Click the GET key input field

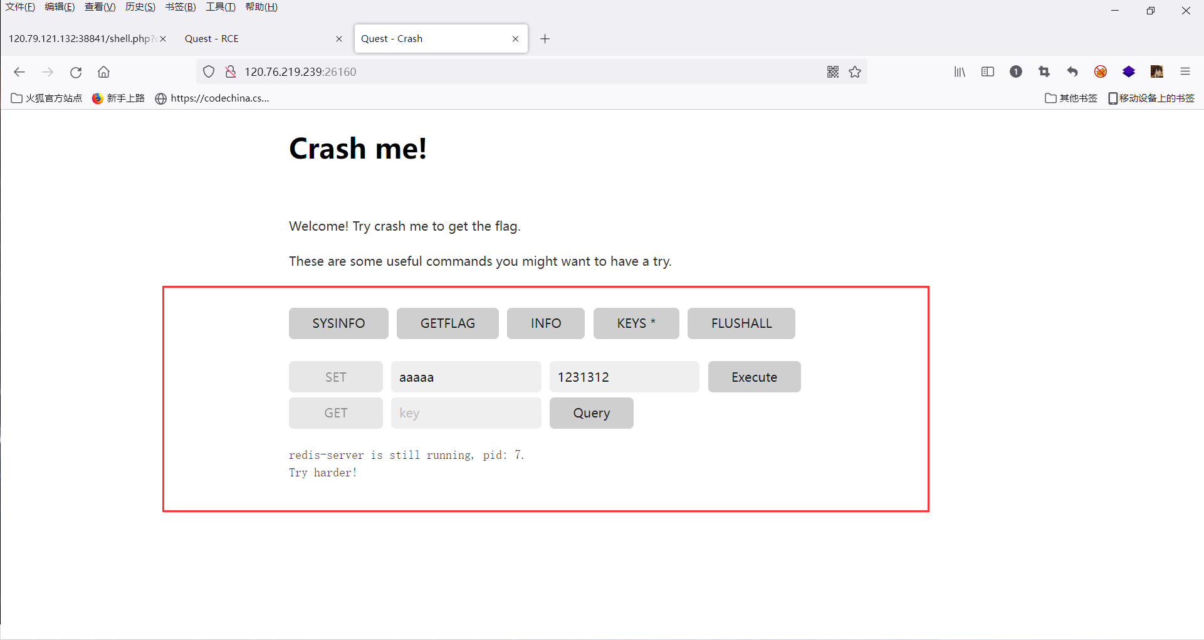(x=466, y=413)
